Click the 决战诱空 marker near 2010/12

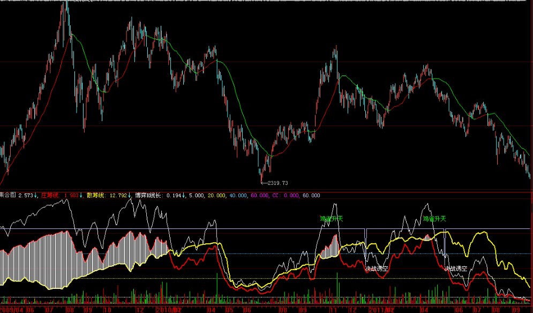[377, 269]
